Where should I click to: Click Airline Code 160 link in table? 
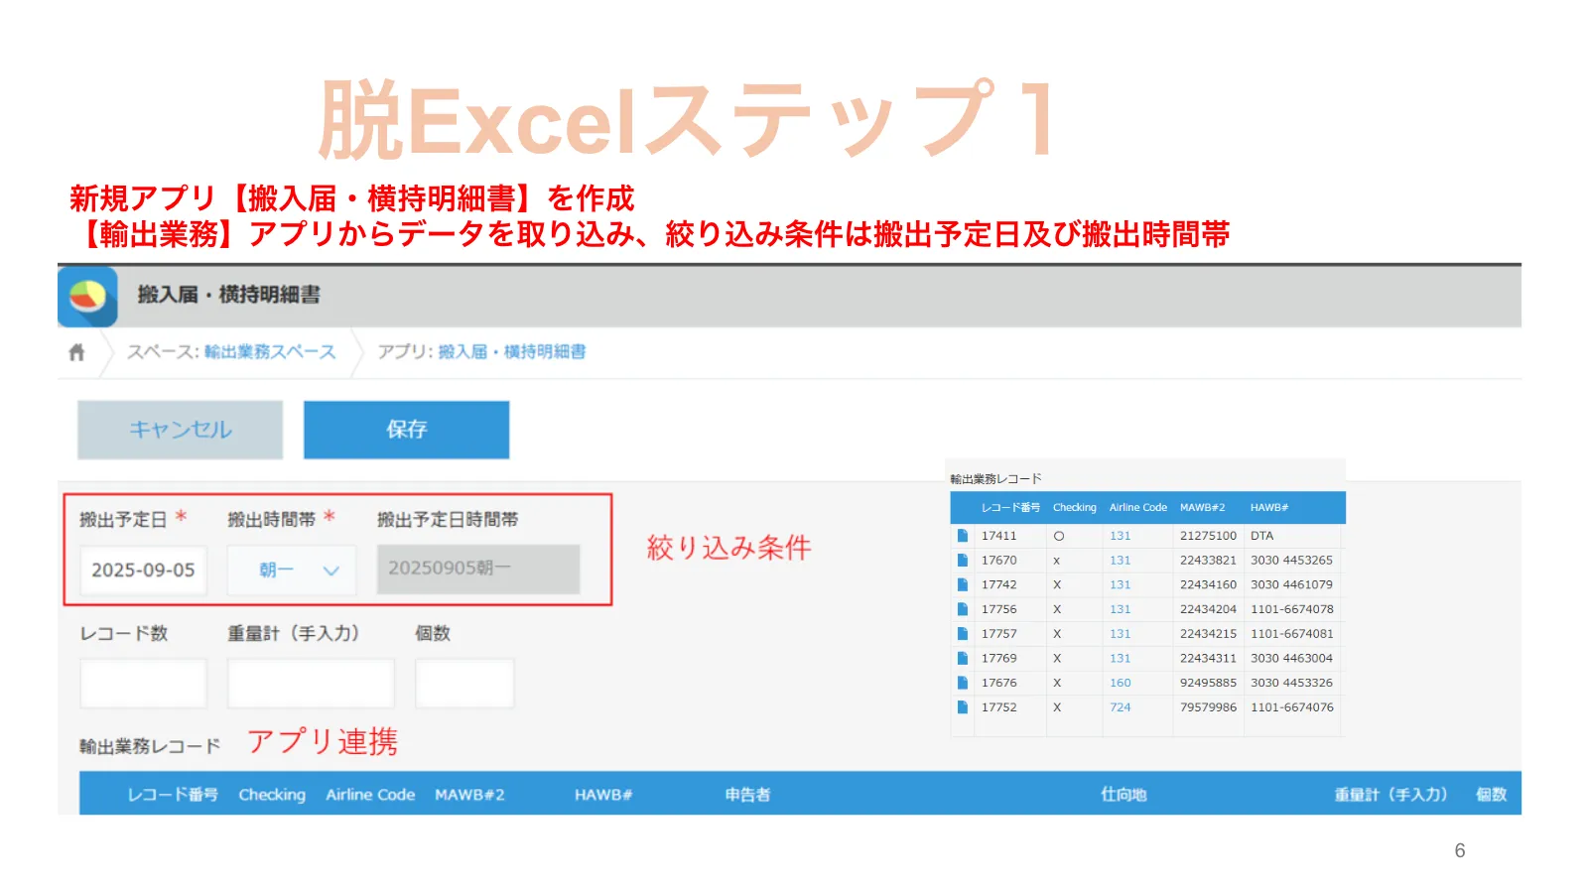tap(1120, 683)
